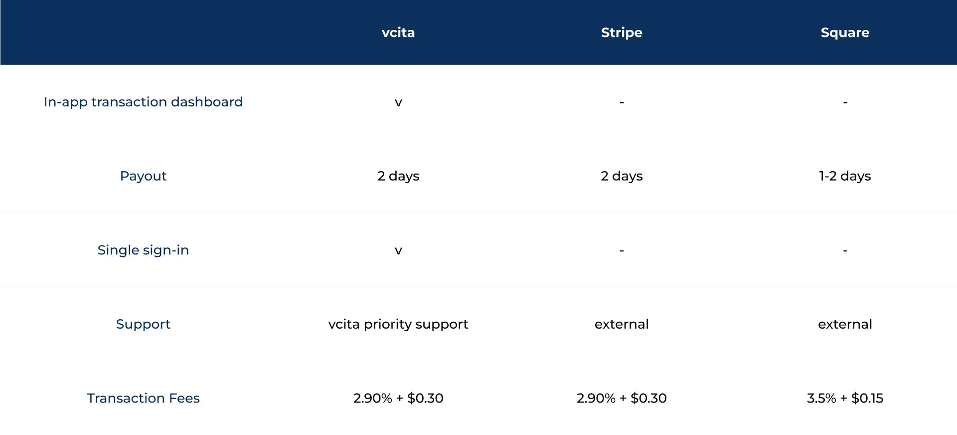Screen dimensions: 957x435
Task: Click Square's dash in the dashboard row
Action: pos(845,103)
